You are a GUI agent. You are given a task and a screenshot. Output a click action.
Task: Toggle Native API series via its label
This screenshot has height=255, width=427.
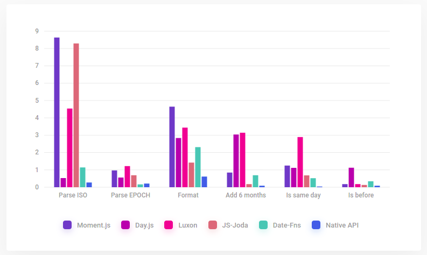[x=342, y=225]
